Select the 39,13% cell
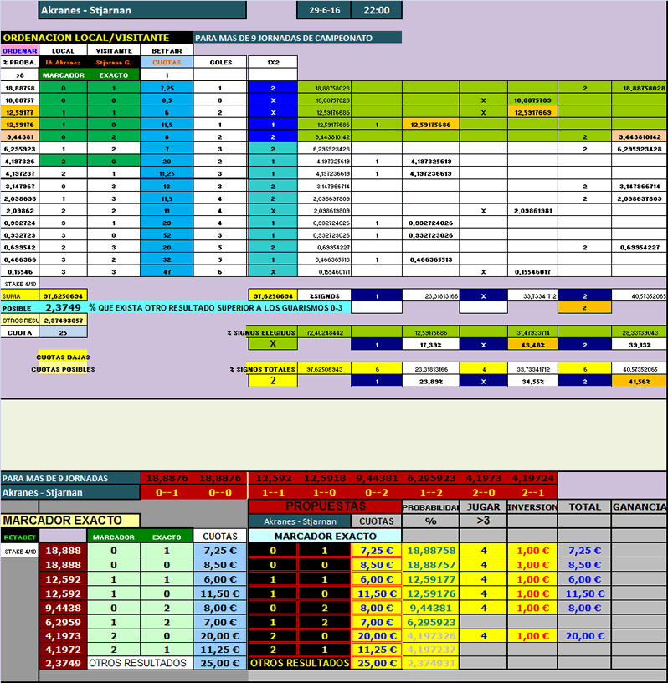This screenshot has height=683, width=668. coord(639,345)
